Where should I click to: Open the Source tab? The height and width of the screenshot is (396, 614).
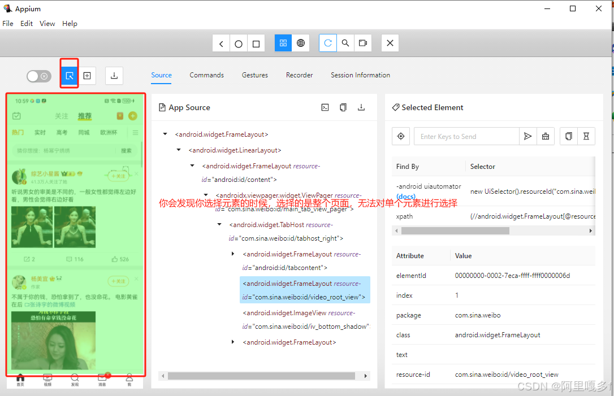tap(161, 75)
